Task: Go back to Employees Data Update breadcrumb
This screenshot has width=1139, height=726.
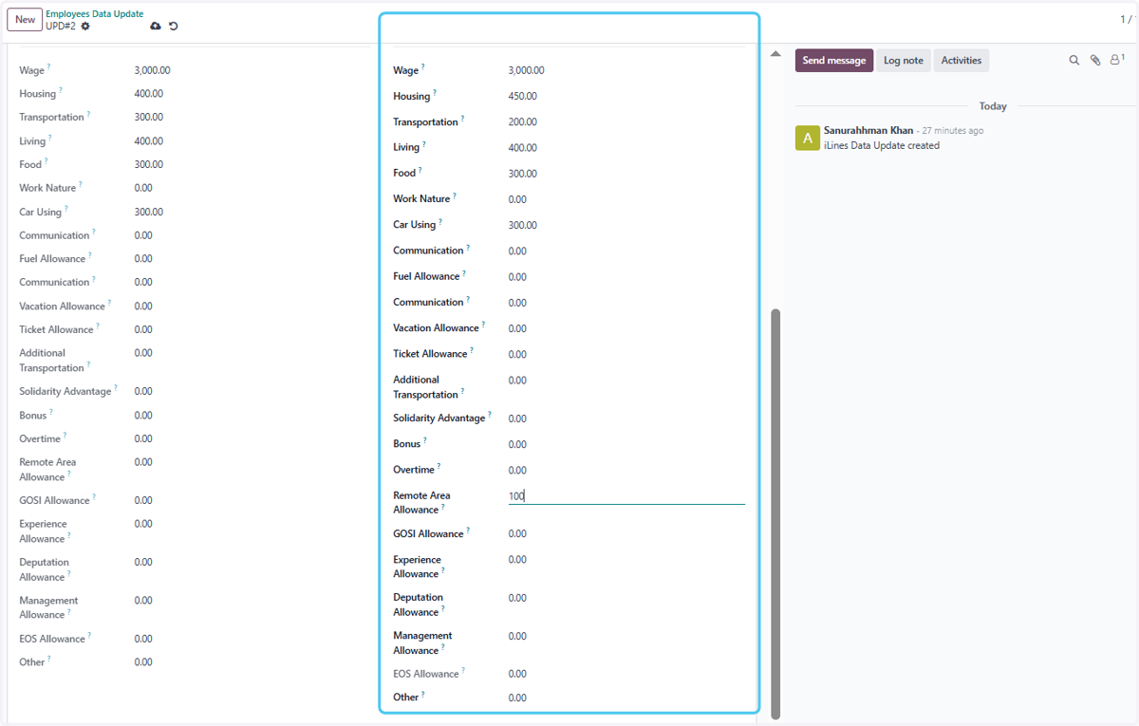Action: pyautogui.click(x=95, y=13)
